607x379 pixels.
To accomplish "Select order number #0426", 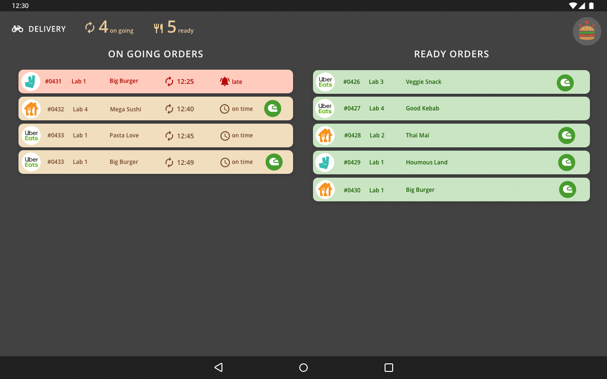I will coord(352,82).
